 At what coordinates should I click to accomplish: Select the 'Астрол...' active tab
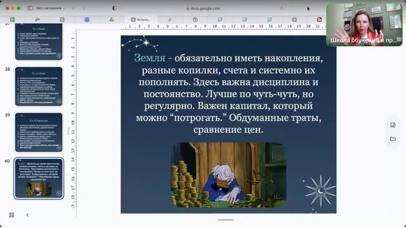(141, 20)
